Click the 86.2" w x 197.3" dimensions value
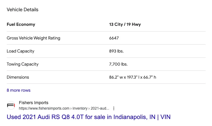This screenshot has width=212, height=126. pyautogui.click(x=133, y=77)
